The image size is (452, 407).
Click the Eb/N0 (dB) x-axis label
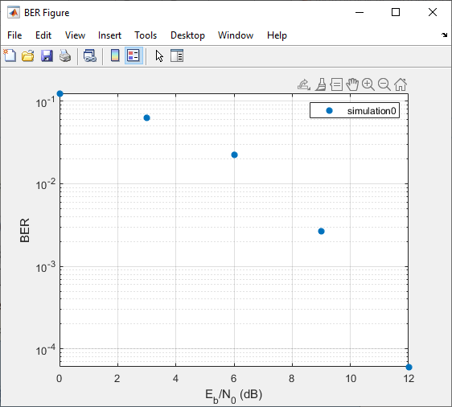[x=233, y=396]
